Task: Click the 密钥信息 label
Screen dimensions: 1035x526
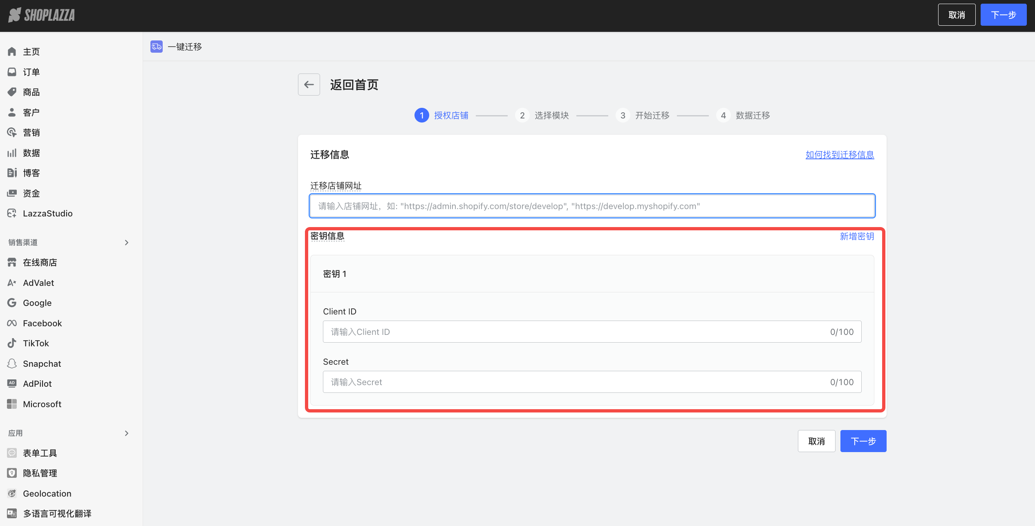Action: (x=327, y=236)
